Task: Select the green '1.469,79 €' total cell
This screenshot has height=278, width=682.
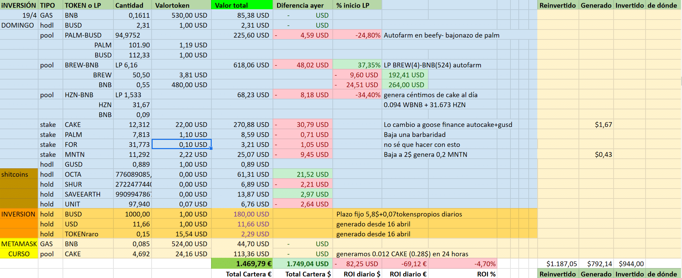Action: (x=242, y=264)
